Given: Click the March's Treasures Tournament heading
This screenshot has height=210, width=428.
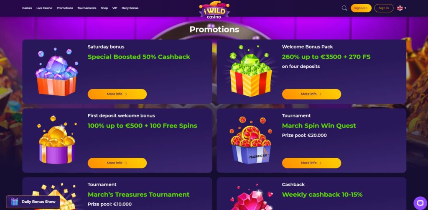Looking at the screenshot, I should (x=138, y=195).
